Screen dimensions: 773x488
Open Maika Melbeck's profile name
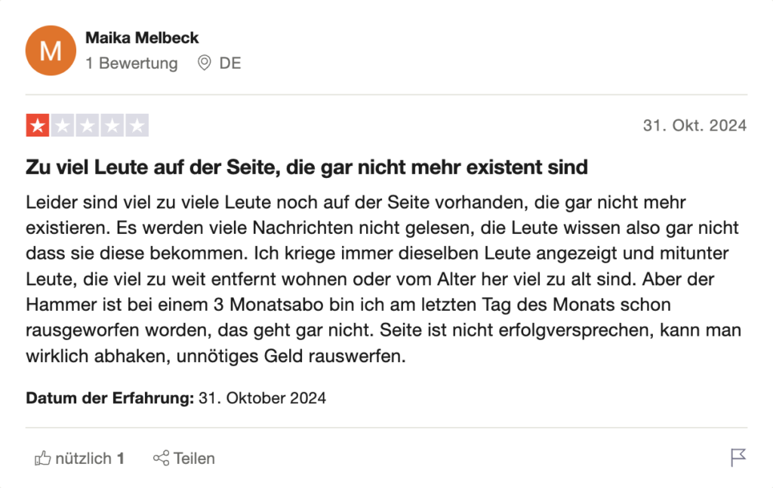coord(142,38)
